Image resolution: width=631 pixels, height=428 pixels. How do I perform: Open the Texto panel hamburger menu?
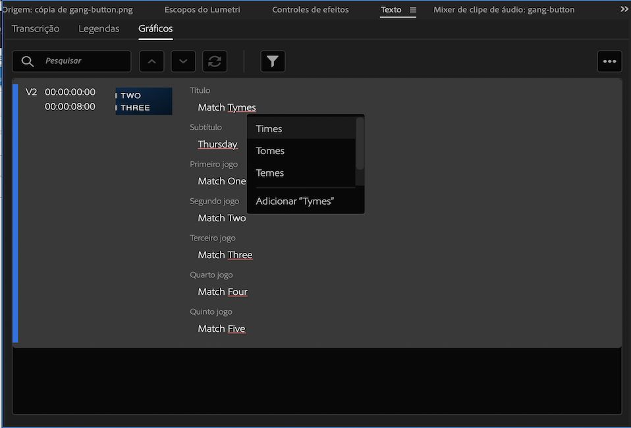coord(413,10)
